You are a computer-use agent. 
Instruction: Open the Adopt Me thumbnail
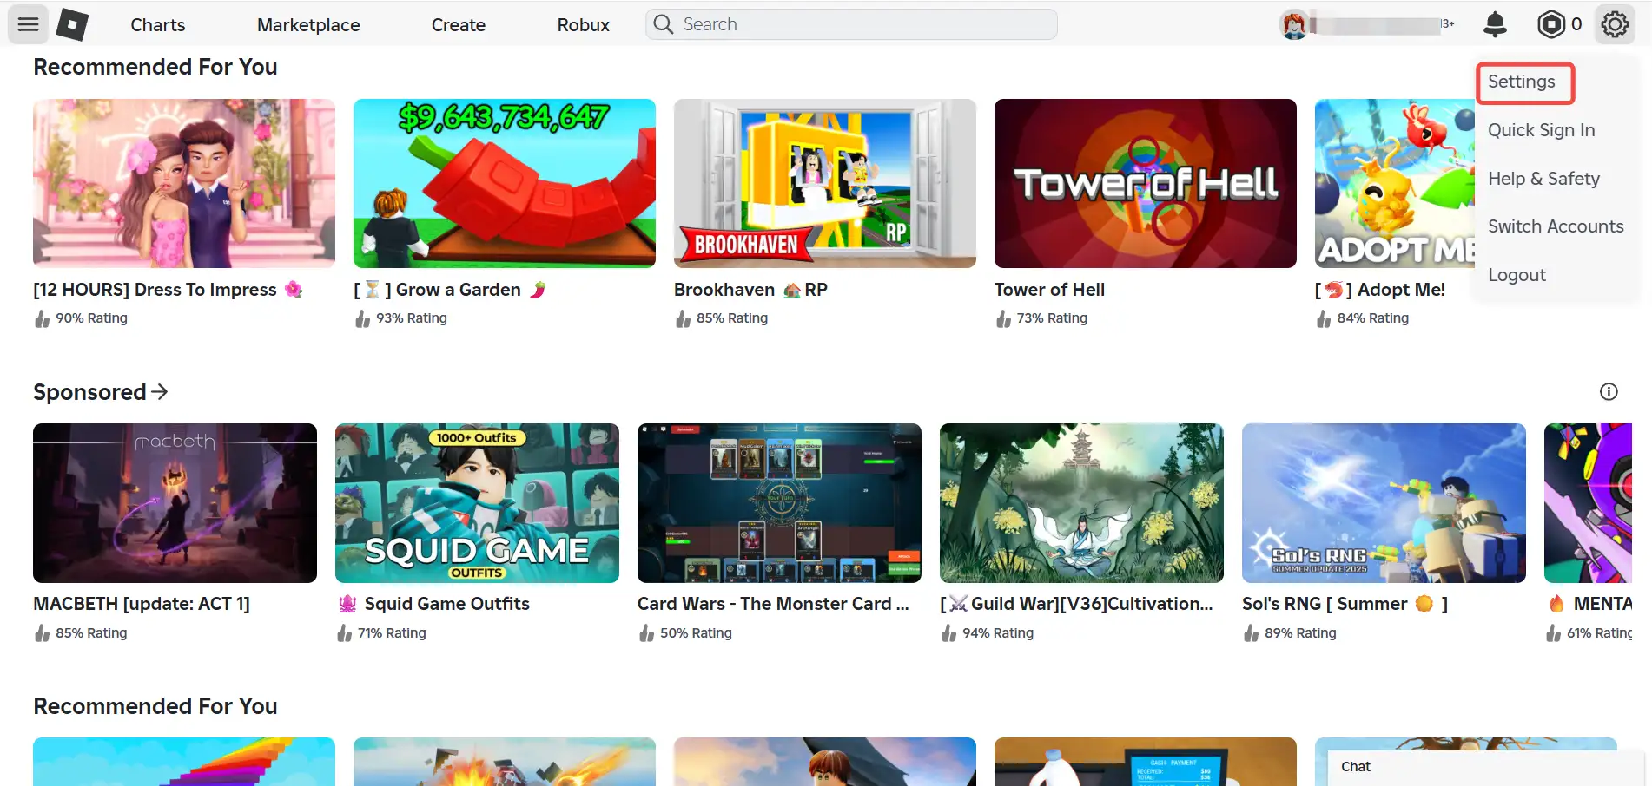coord(1395,183)
